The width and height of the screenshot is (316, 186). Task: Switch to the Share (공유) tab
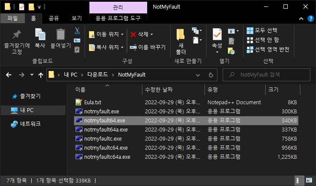point(54,19)
